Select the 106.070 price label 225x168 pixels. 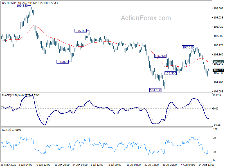pos(62,62)
